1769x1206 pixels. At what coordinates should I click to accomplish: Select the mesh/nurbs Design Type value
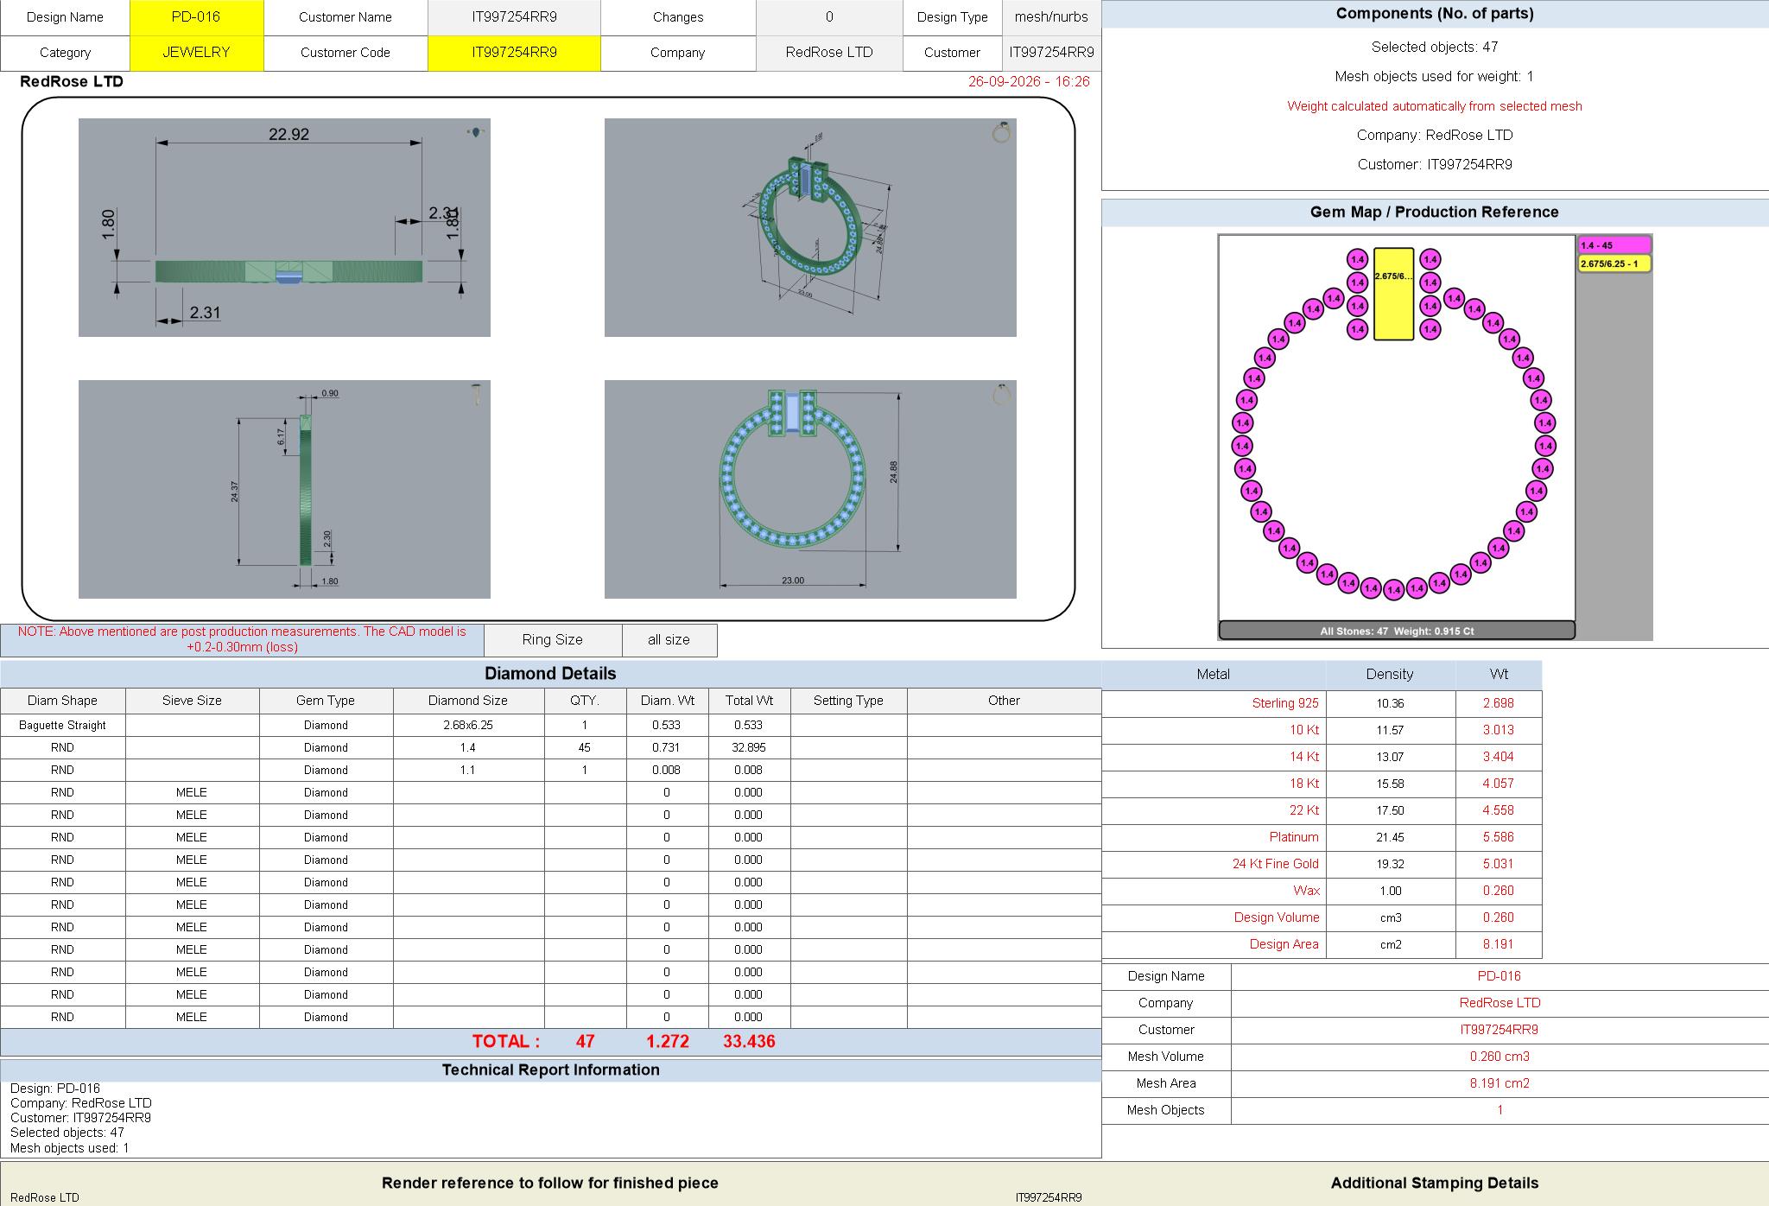click(x=1051, y=17)
